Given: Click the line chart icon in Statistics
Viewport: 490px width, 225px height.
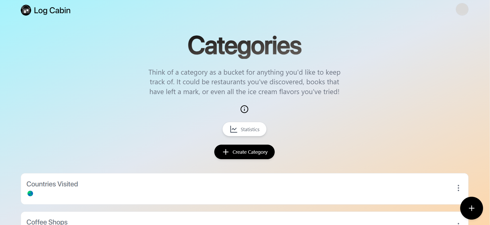Looking at the screenshot, I should [233, 129].
